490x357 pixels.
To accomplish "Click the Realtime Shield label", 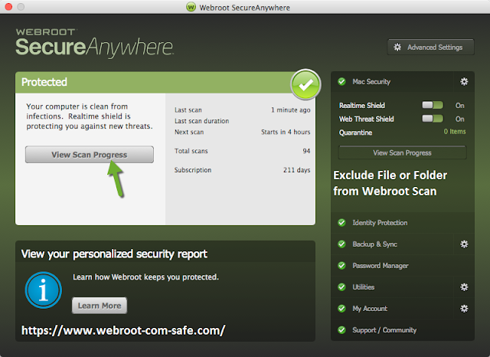I will 362,106.
